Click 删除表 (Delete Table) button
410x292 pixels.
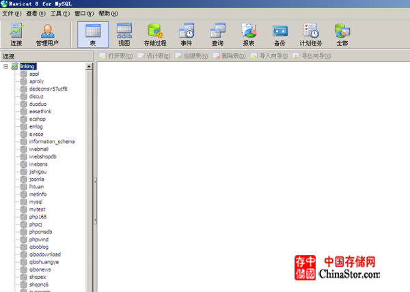click(229, 56)
